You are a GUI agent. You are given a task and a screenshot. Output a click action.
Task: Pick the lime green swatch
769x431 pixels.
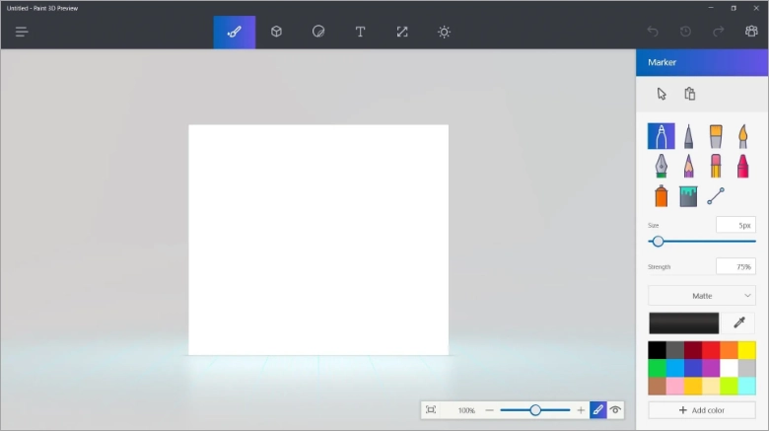(729, 386)
